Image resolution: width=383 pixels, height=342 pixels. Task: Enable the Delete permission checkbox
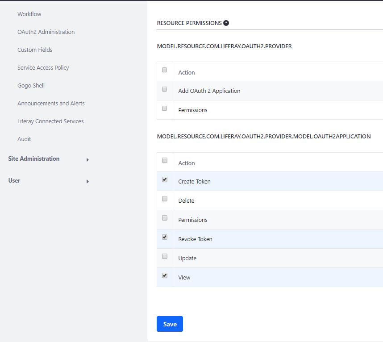pyautogui.click(x=164, y=199)
